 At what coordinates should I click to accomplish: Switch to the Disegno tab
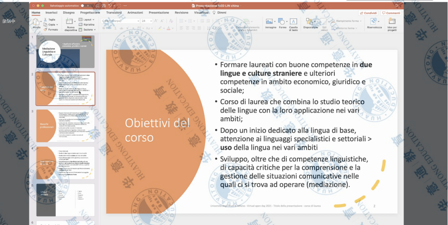click(x=68, y=13)
